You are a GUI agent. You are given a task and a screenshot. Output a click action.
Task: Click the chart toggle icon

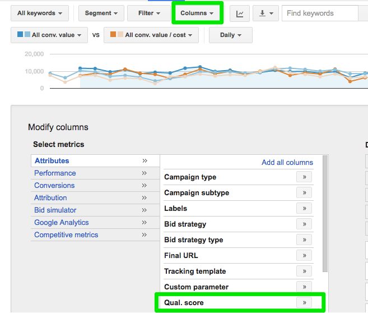pyautogui.click(x=240, y=13)
